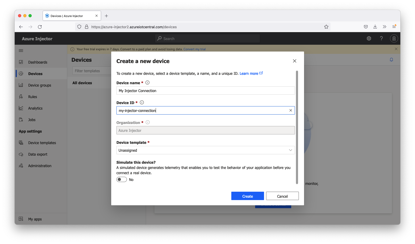Bookmark the page with the star icon
The height and width of the screenshot is (244, 415).
(x=326, y=27)
